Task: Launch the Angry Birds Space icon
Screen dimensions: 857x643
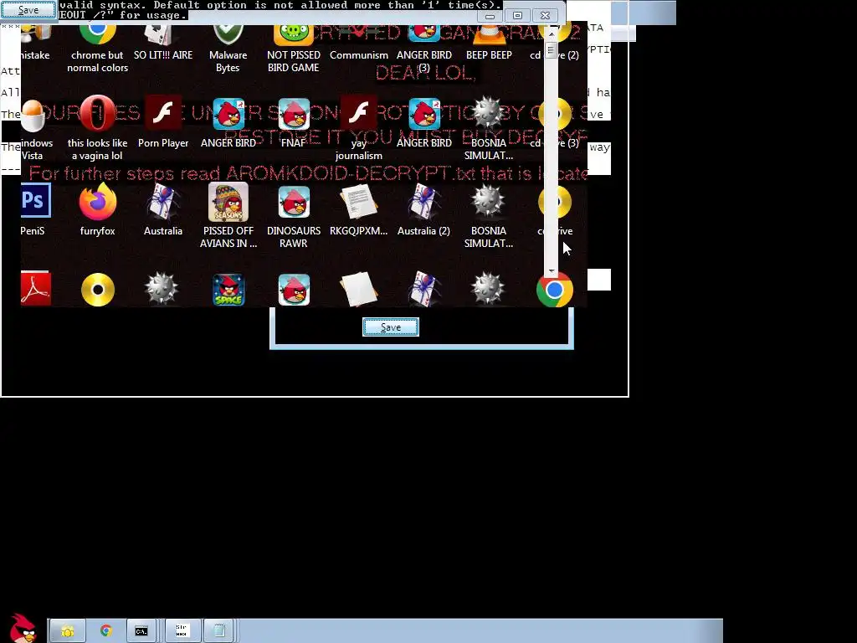Action: pos(228,289)
